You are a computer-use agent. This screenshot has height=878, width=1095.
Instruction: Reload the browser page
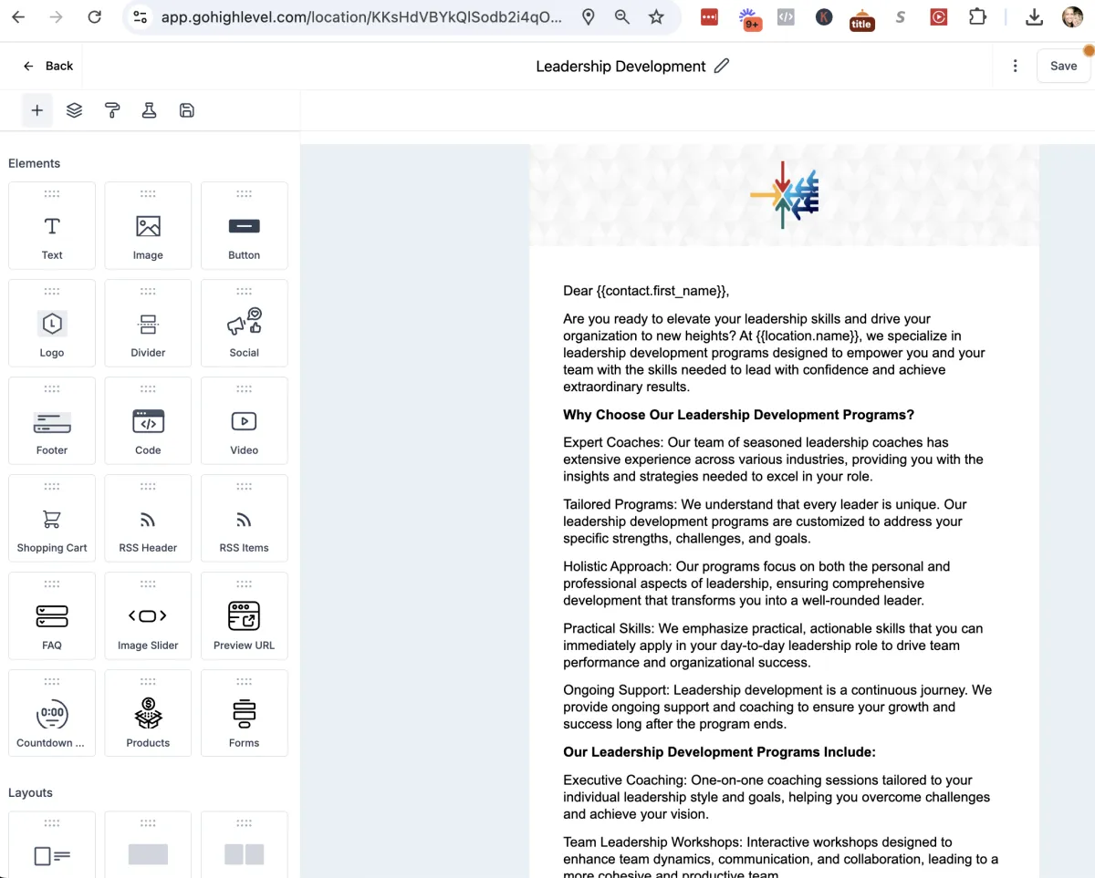(95, 17)
